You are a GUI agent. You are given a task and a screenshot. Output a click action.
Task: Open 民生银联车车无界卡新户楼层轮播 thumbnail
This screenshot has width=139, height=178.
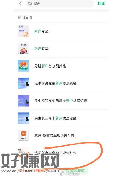[x=23, y=101]
